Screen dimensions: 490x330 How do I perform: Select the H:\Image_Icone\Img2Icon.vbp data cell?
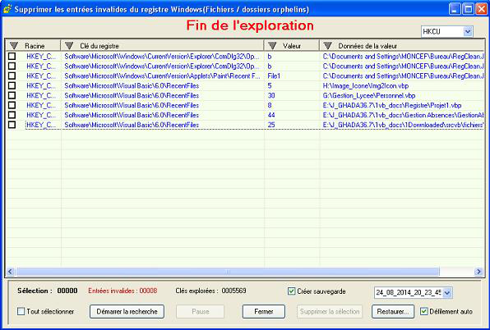[366, 85]
